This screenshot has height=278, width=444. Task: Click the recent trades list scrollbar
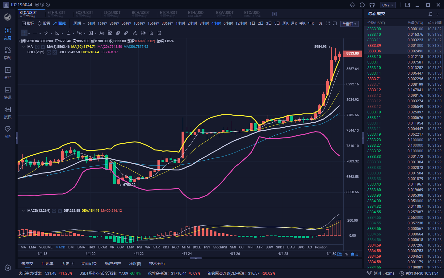(443, 52)
